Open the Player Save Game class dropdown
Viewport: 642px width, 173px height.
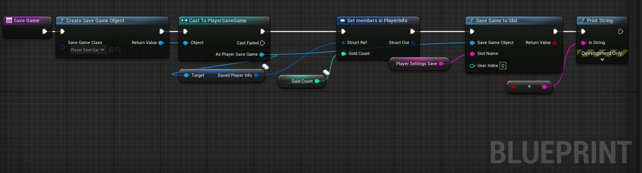(x=88, y=50)
